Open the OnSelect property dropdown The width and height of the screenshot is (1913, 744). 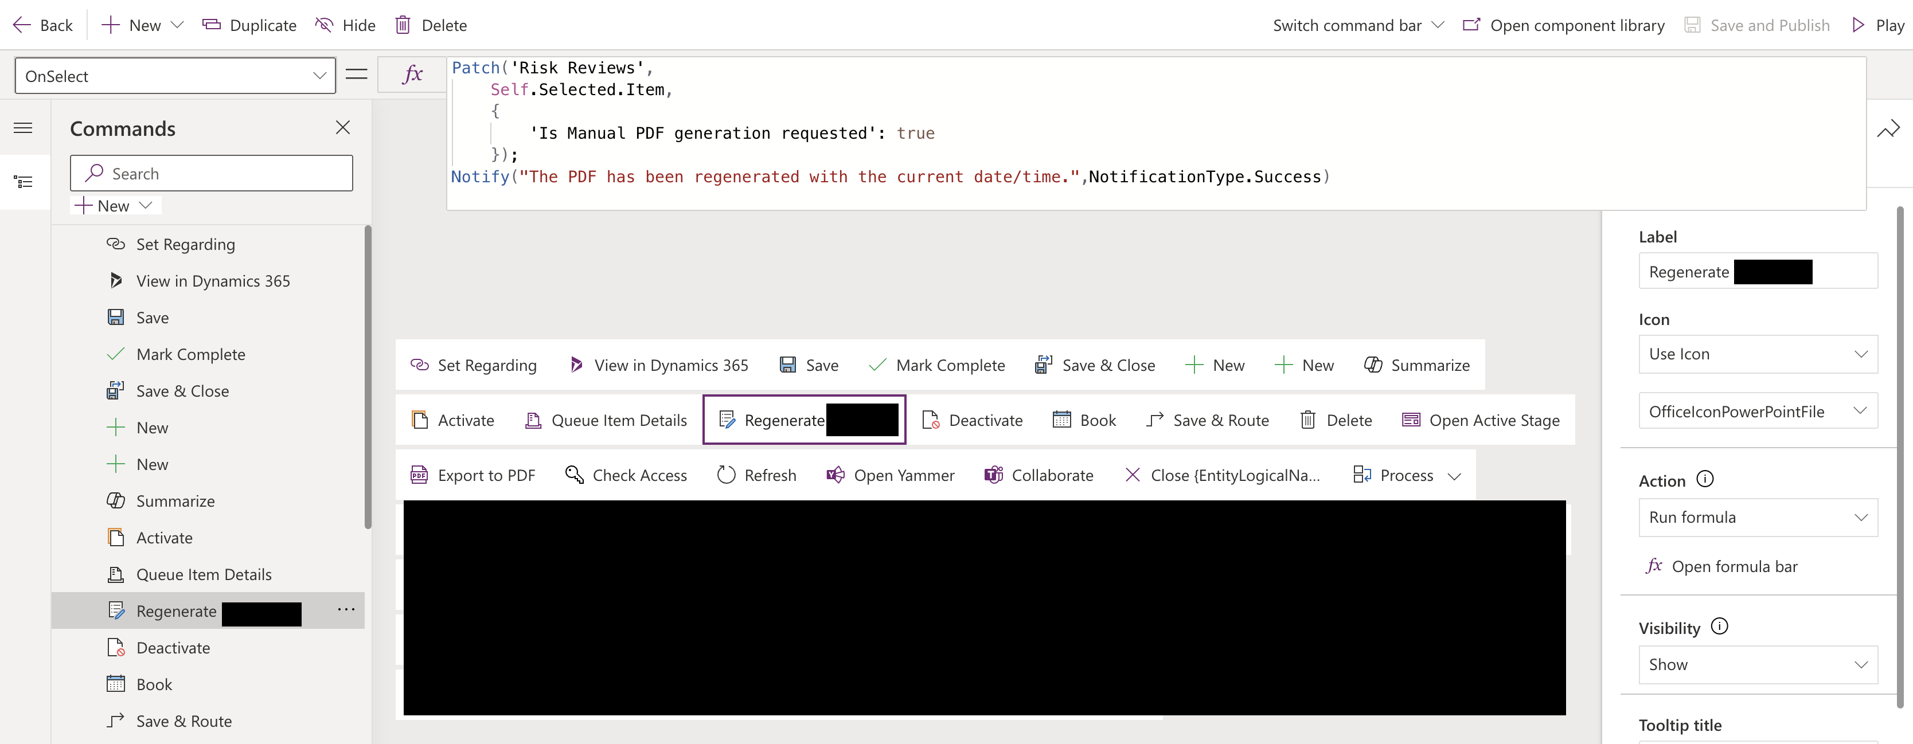(175, 76)
